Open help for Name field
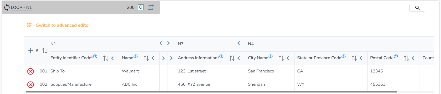 coord(136,56)
